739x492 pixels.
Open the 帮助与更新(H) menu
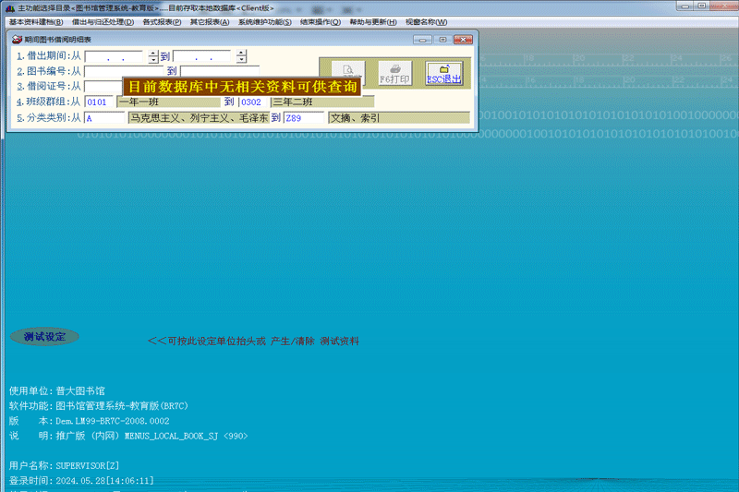[x=373, y=22]
